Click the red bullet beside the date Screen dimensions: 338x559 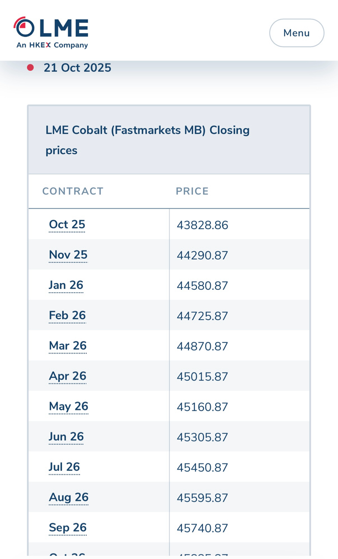[x=30, y=67]
